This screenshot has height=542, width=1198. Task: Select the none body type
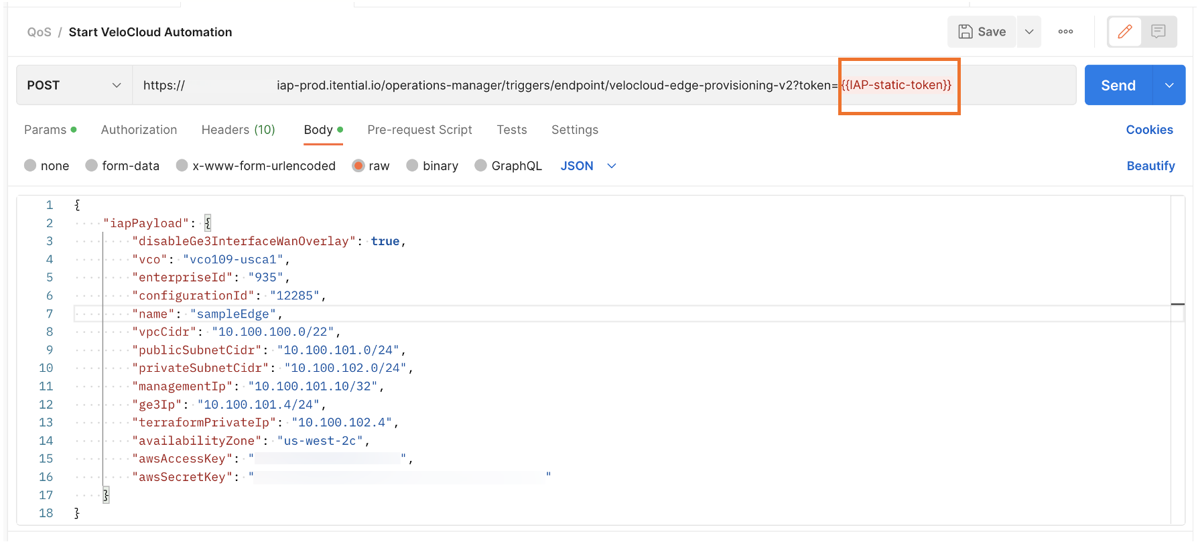pos(30,165)
